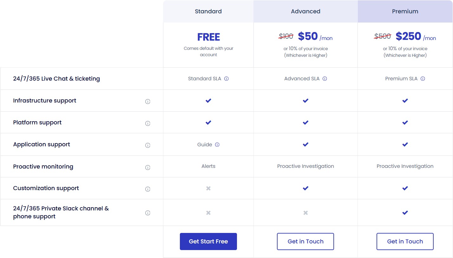The image size is (453, 258).
Task: Click the Customization support checkmark under Advanced
Action: (x=305, y=188)
